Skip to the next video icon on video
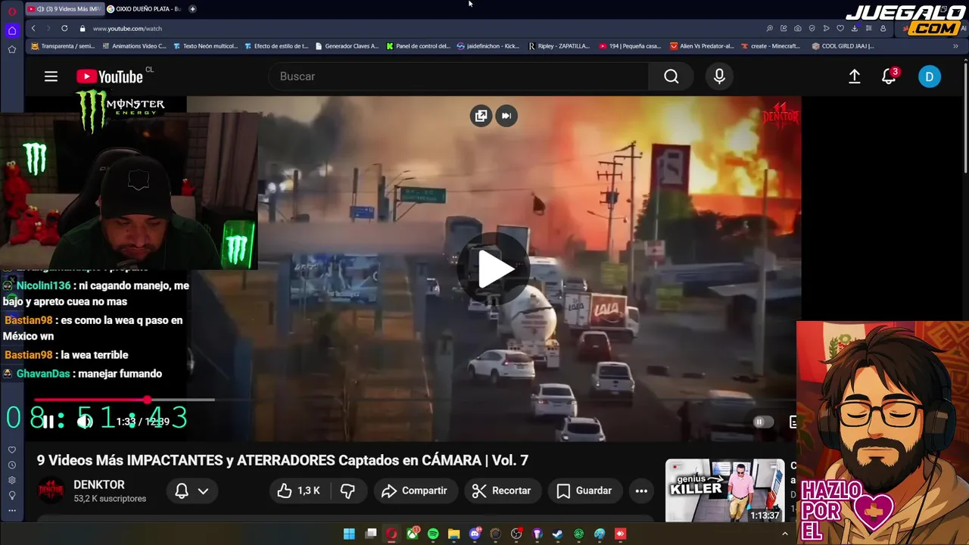 click(x=506, y=116)
